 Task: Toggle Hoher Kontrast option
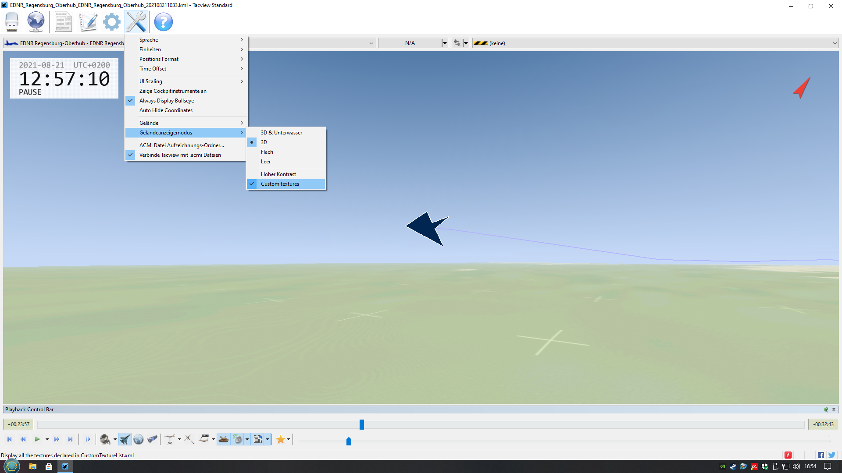click(x=286, y=174)
